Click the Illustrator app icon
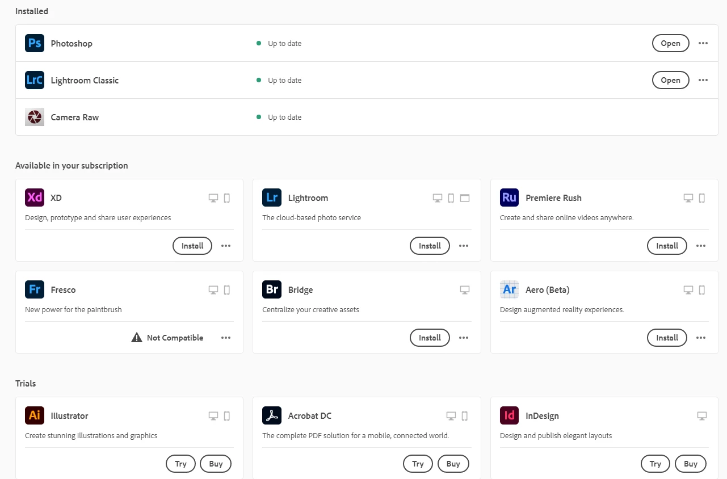Screen dimensions: 727x479 (35, 415)
